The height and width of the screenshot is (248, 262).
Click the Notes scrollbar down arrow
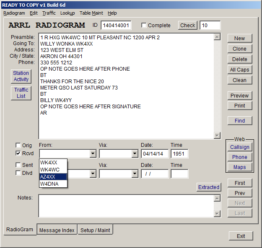point(217,214)
